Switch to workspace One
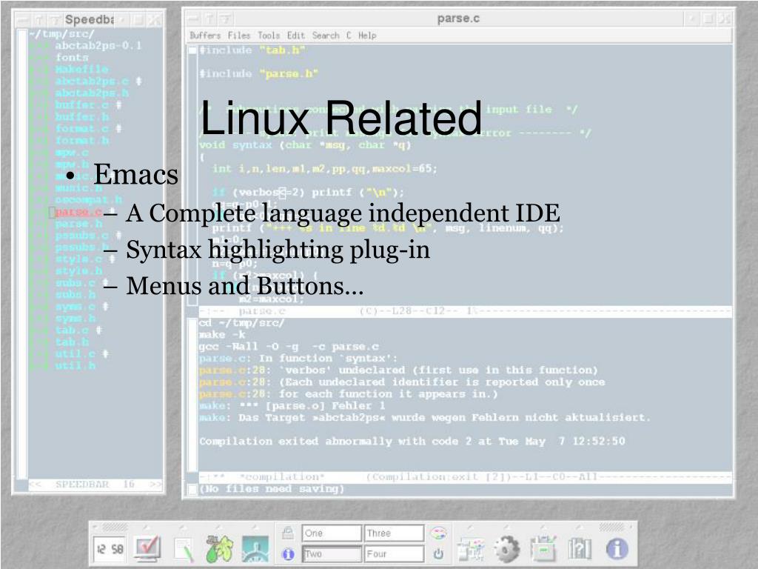758x569 pixels. point(332,533)
